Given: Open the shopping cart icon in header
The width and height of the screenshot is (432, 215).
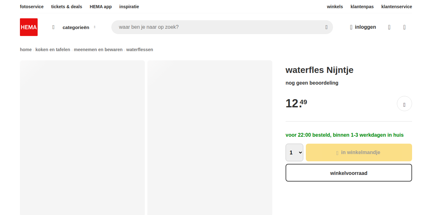Looking at the screenshot, I should (404, 27).
